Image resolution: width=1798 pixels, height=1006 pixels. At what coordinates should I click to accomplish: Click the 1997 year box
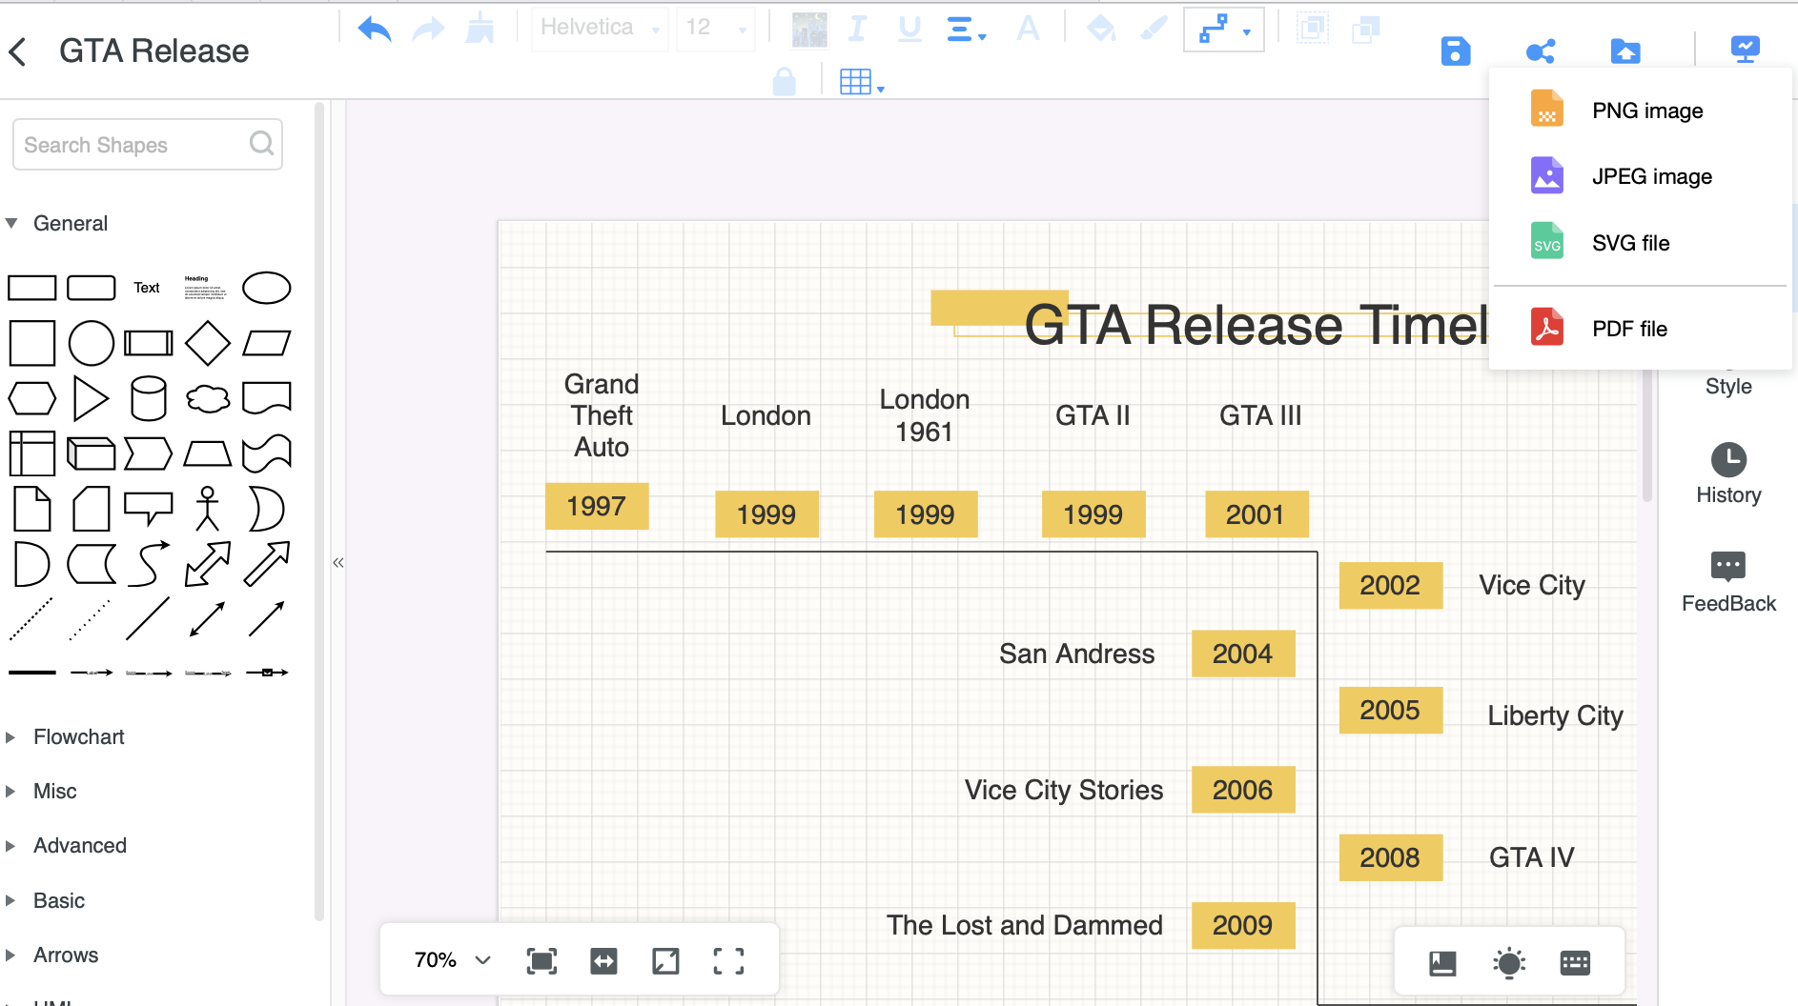tap(597, 506)
